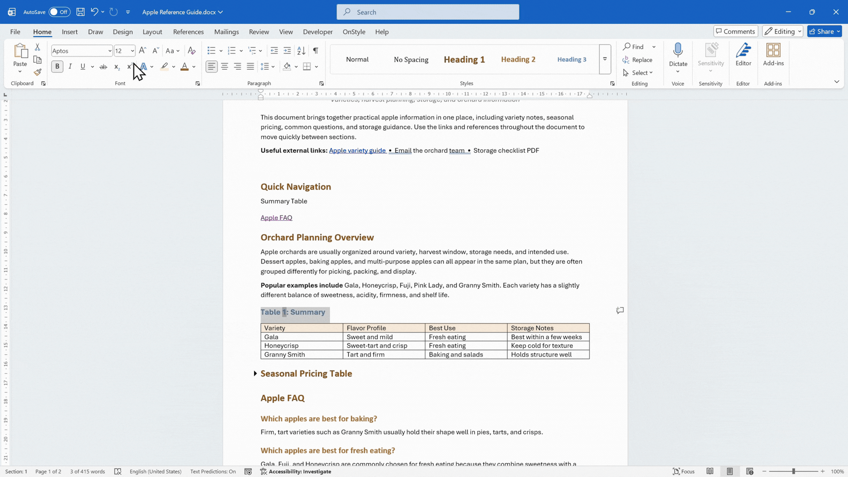Click the Honeycrisp table cell
848x477 pixels.
[x=302, y=346]
